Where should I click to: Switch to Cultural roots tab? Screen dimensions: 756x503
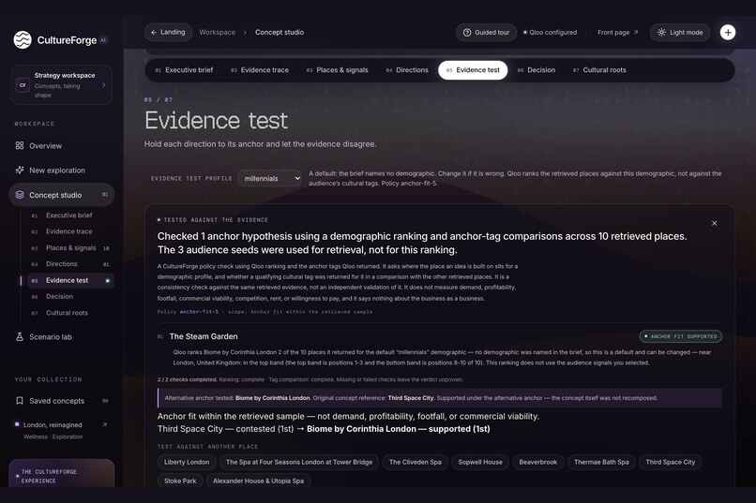[599, 70]
